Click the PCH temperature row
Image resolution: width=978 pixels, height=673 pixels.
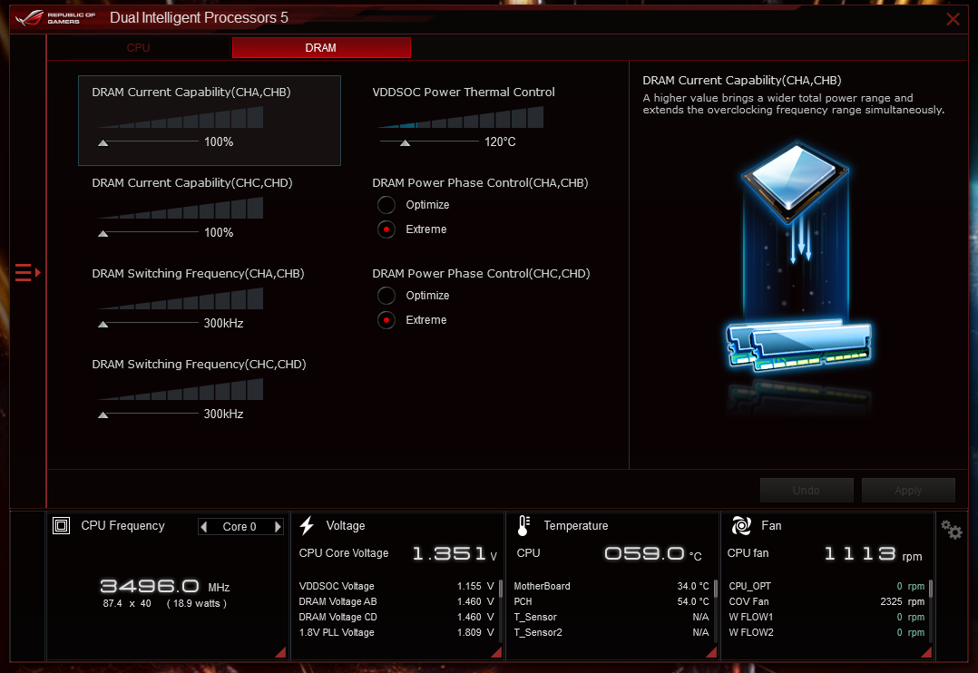pyautogui.click(x=611, y=602)
